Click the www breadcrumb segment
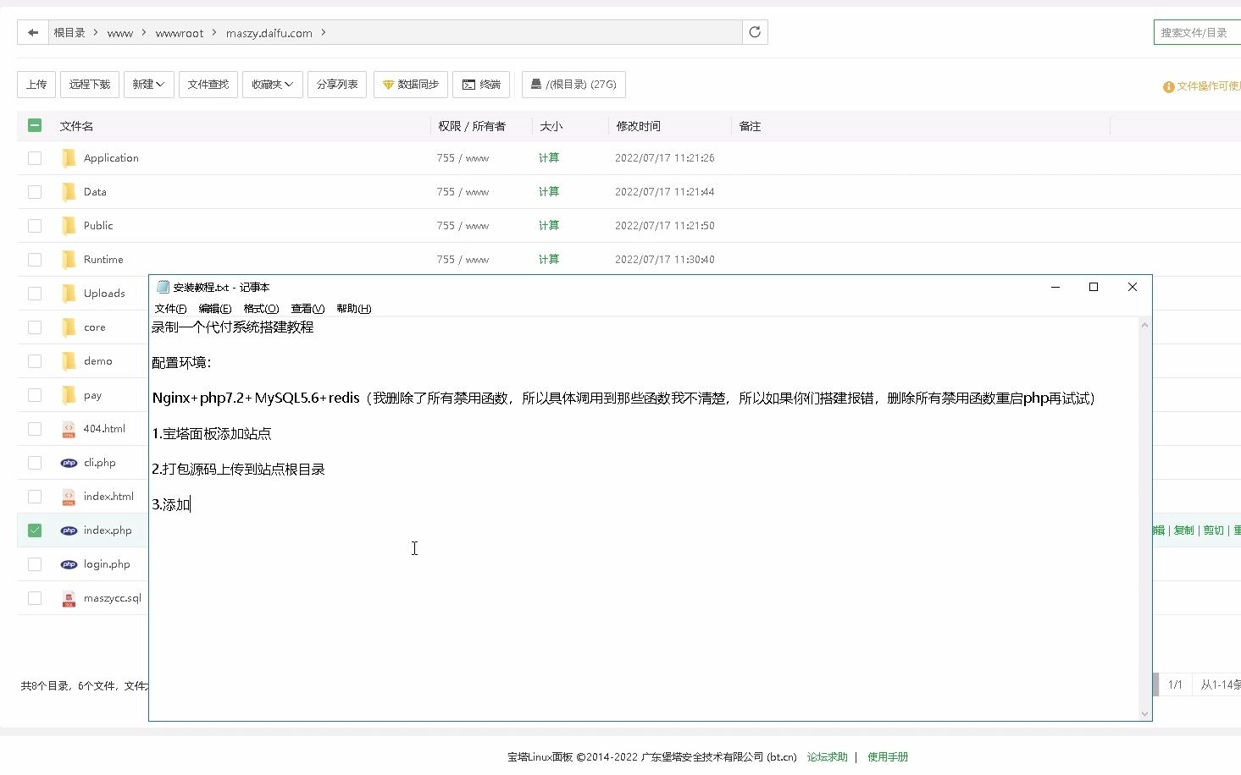 click(x=120, y=33)
